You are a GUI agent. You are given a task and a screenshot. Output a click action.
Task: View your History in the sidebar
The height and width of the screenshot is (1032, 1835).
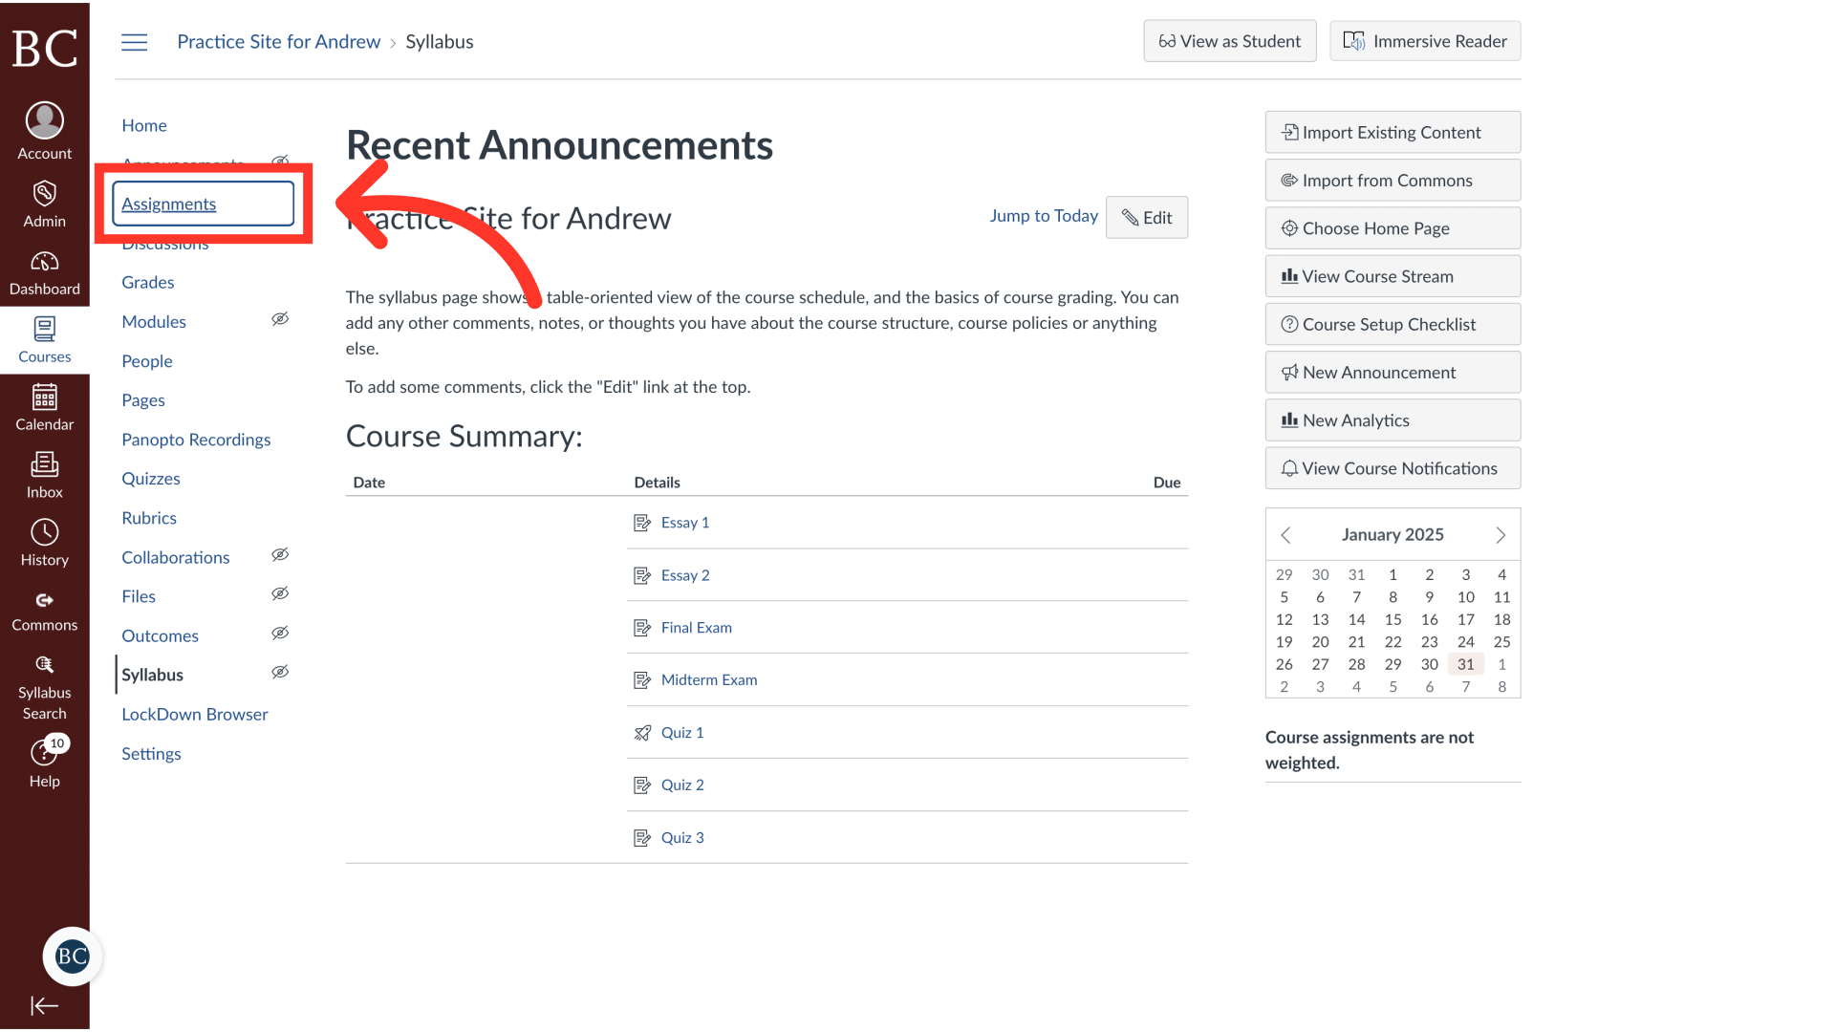(44, 542)
